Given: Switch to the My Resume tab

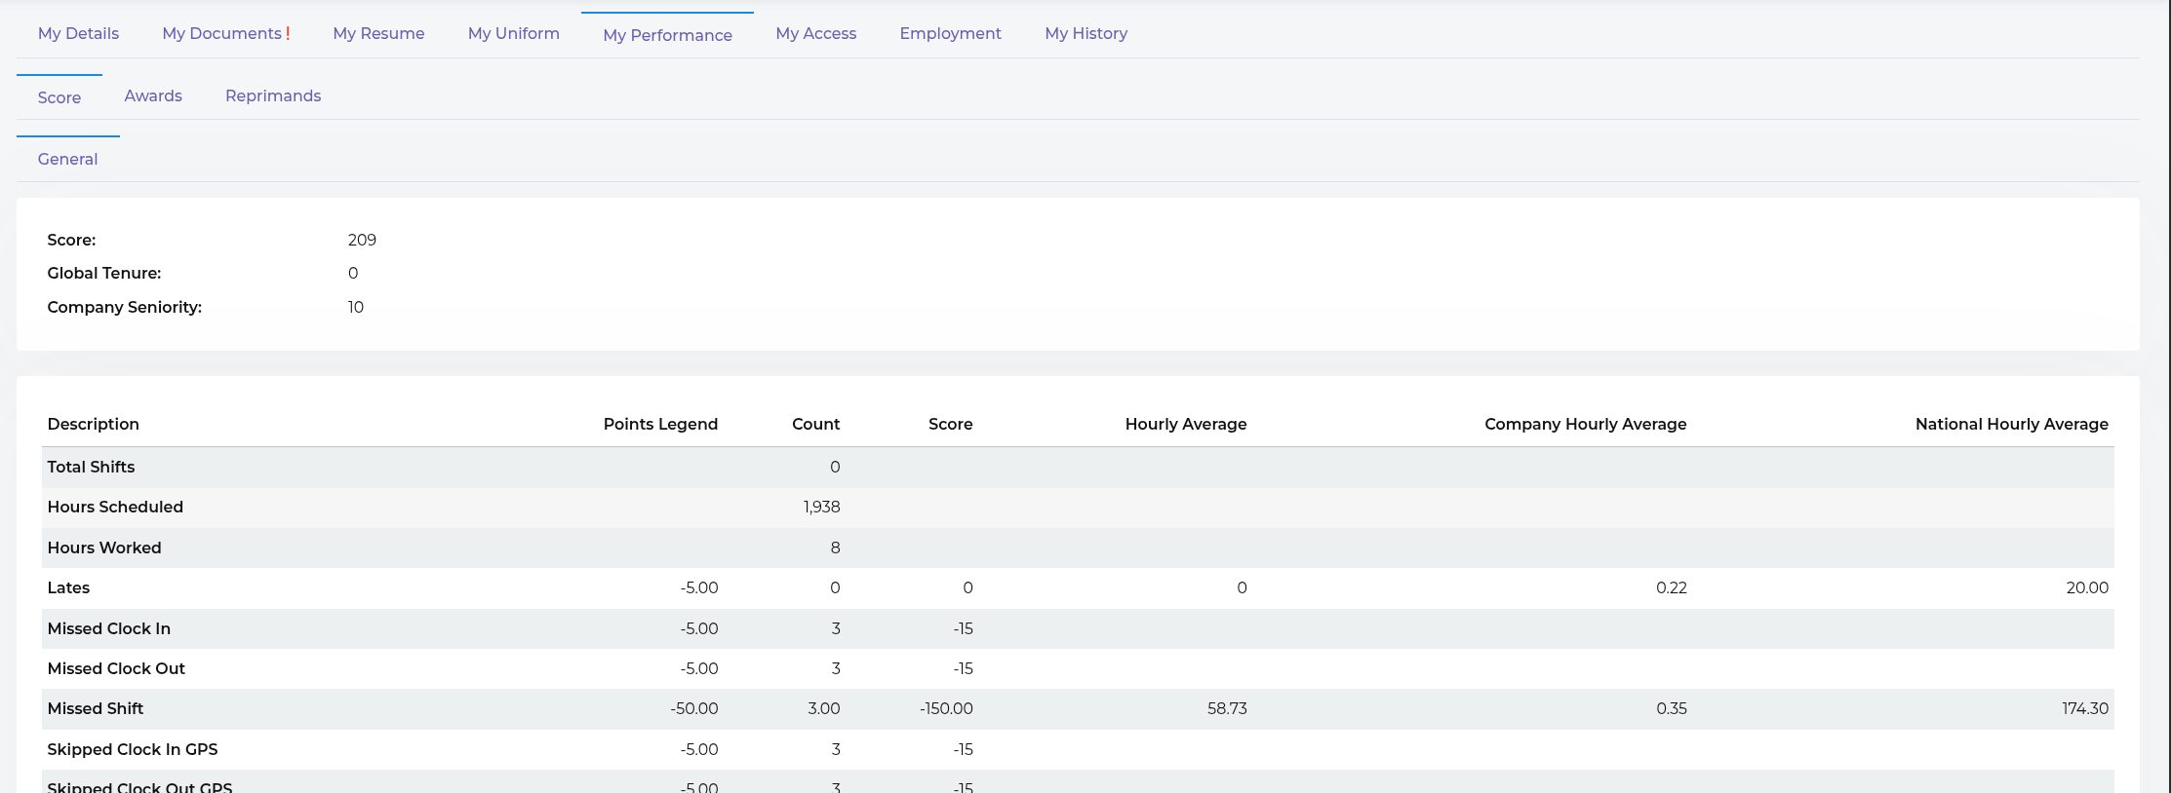Looking at the screenshot, I should click(x=378, y=33).
